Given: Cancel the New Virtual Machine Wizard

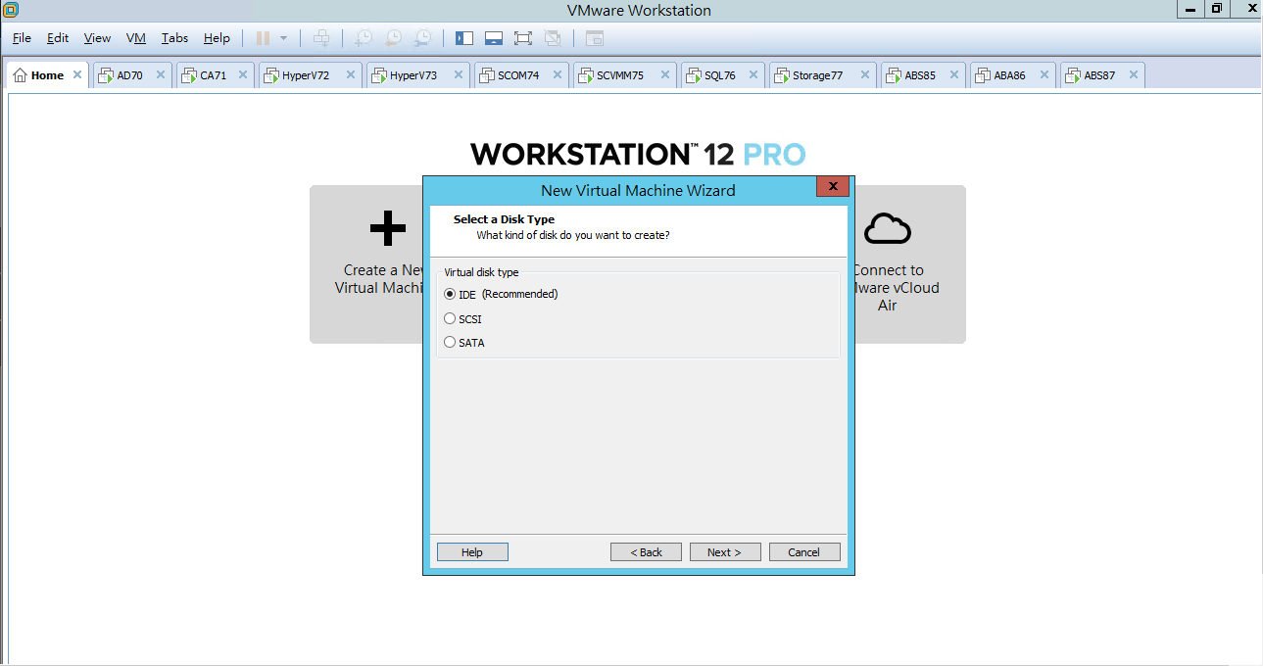Looking at the screenshot, I should pyautogui.click(x=804, y=552).
